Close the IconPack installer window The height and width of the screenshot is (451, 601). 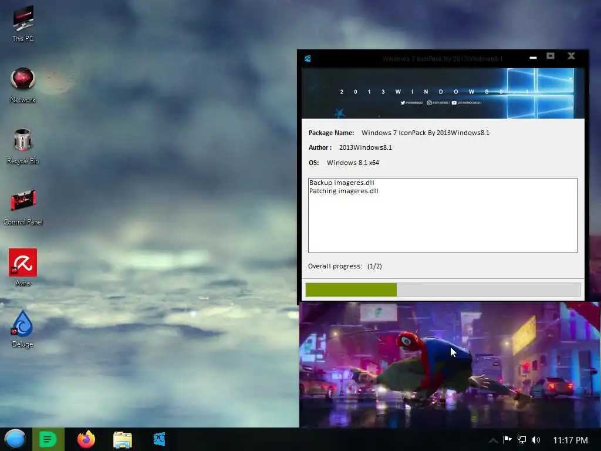click(571, 56)
